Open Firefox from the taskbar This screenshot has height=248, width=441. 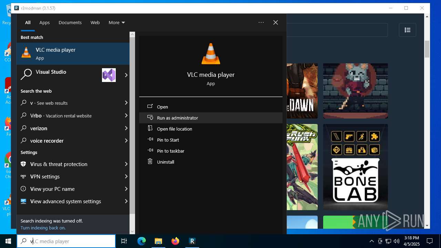pos(175,241)
